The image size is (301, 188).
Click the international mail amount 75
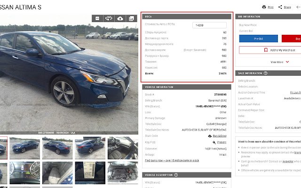(225, 44)
